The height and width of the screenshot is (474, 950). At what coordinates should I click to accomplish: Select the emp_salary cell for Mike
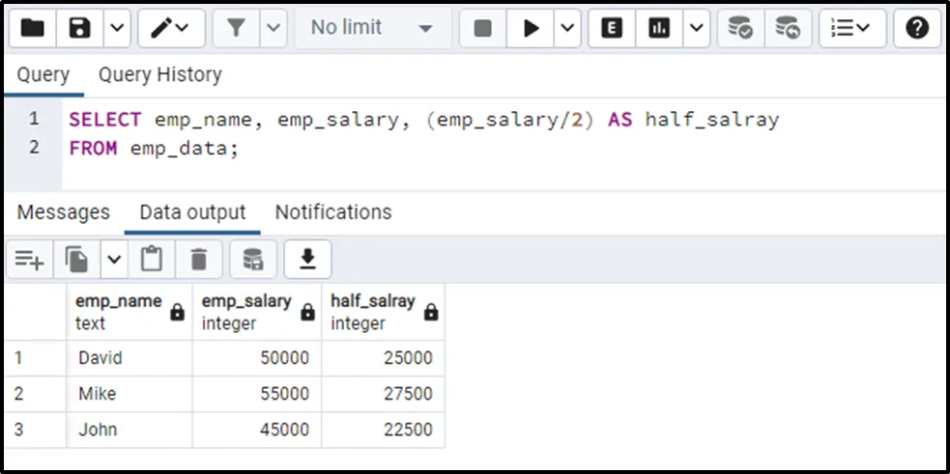(x=257, y=394)
